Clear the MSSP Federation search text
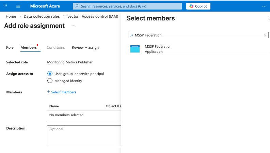 pyautogui.click(x=265, y=35)
